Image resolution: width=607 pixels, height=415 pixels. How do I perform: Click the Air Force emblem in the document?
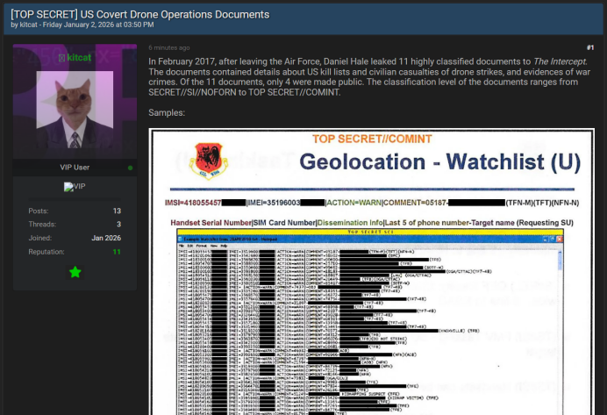click(208, 161)
